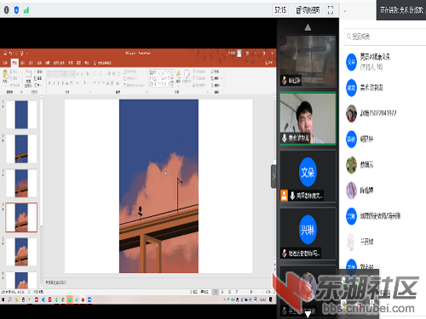
Task: Start slide show from status bar icon
Action: (237, 292)
